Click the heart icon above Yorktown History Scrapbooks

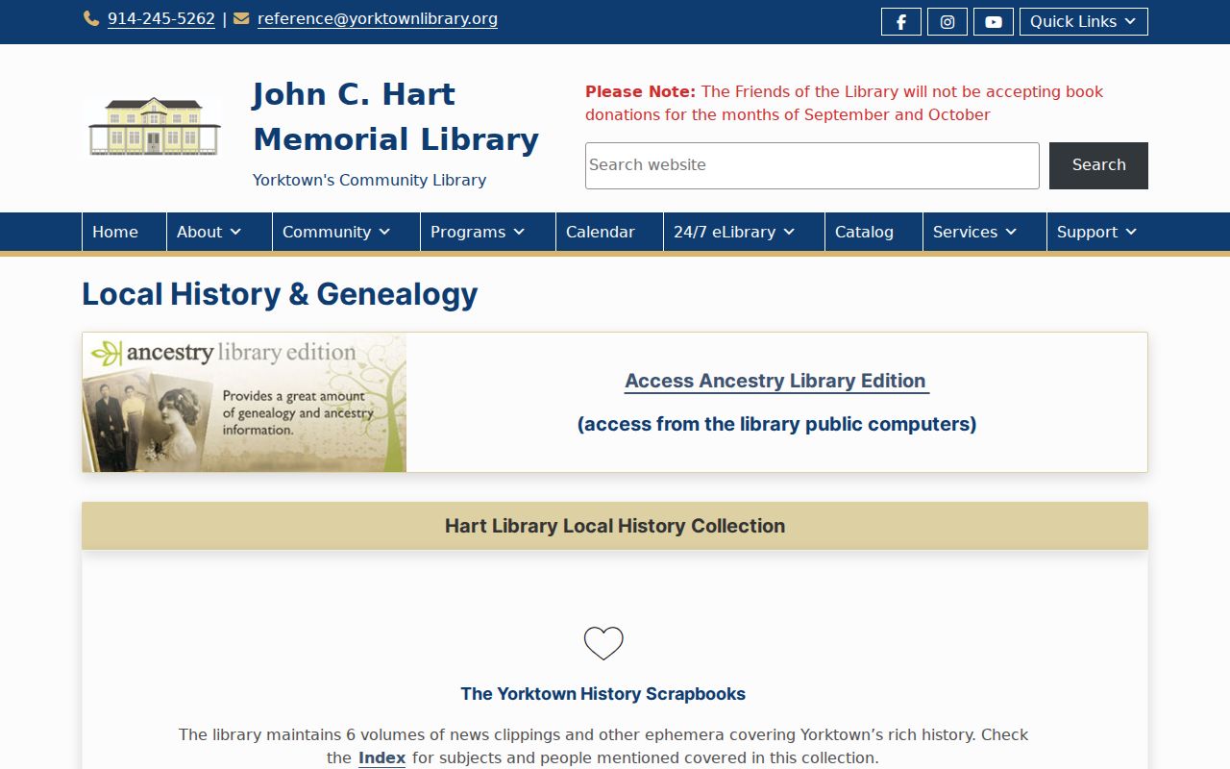(603, 643)
